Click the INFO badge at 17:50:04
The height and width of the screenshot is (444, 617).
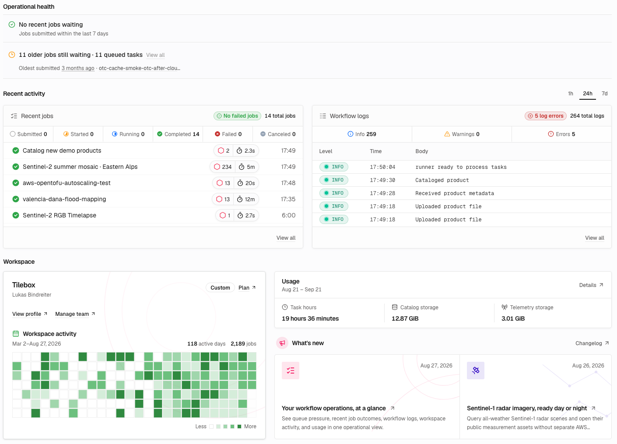pyautogui.click(x=334, y=167)
